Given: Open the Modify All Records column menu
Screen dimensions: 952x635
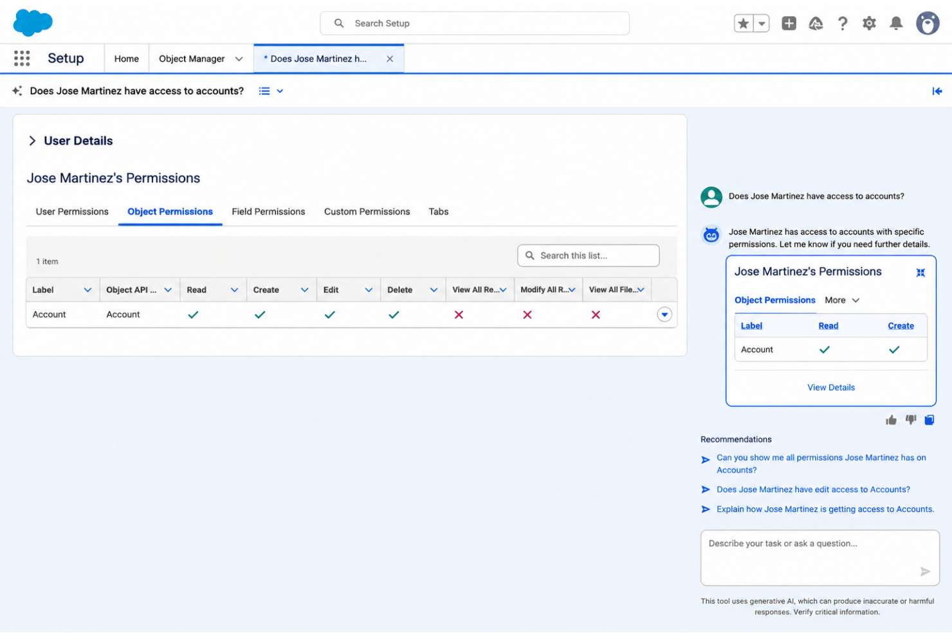Looking at the screenshot, I should tap(571, 290).
